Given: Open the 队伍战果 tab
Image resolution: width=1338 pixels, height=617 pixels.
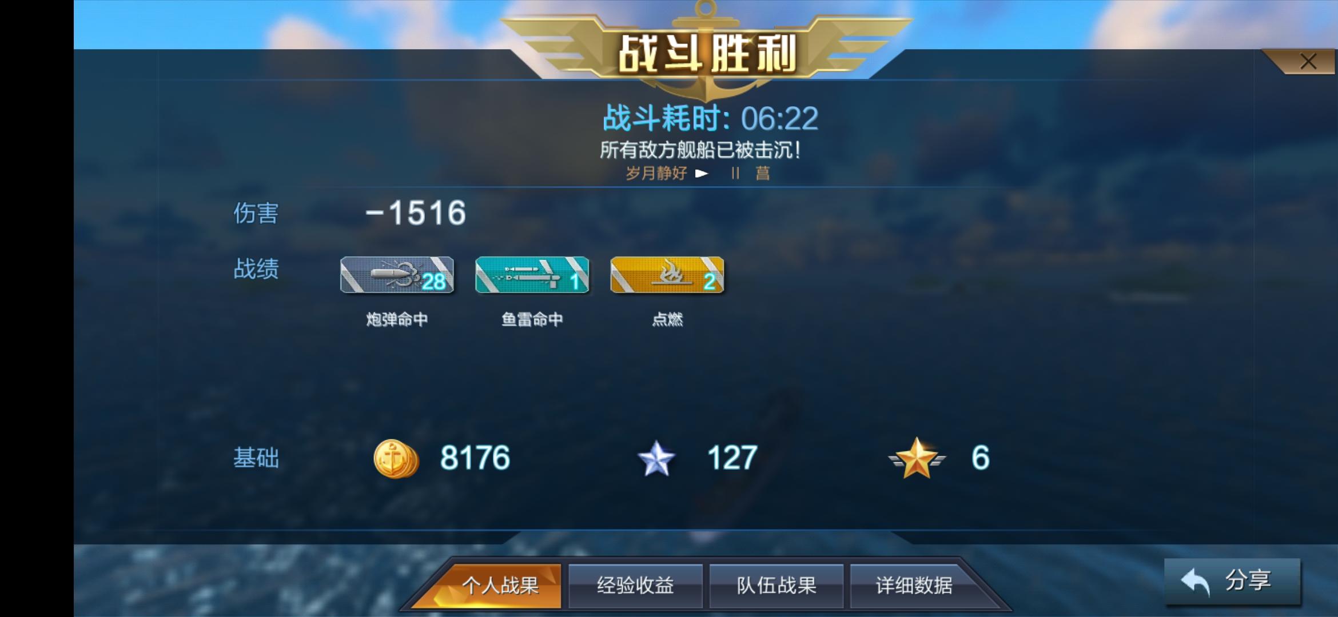Looking at the screenshot, I should click(x=776, y=586).
